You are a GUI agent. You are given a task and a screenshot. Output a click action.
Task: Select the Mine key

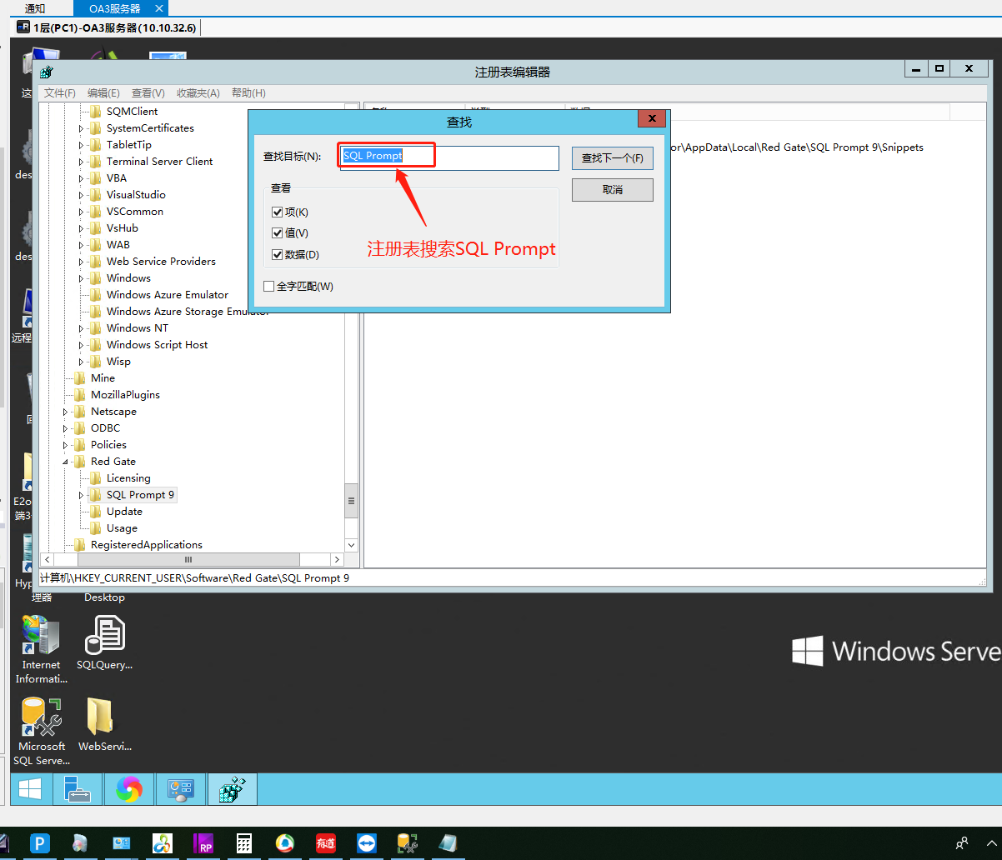point(103,378)
